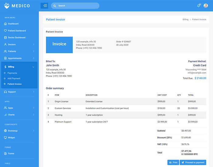Click the Bootstrap globe icon
Screen dimensions: 213x167
tap(5, 131)
